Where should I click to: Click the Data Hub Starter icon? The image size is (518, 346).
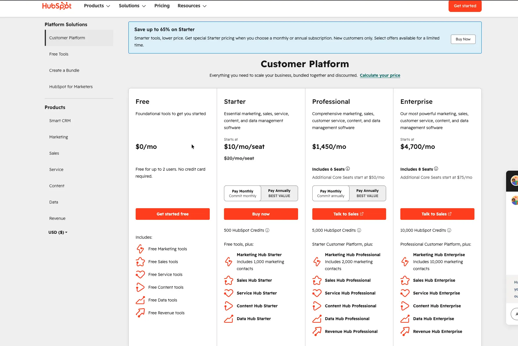tap(229, 319)
